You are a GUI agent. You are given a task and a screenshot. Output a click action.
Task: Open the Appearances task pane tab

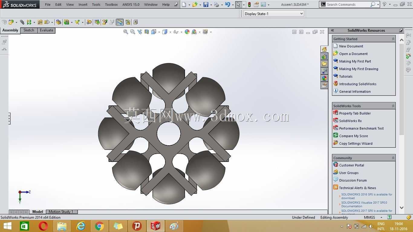tap(324, 78)
